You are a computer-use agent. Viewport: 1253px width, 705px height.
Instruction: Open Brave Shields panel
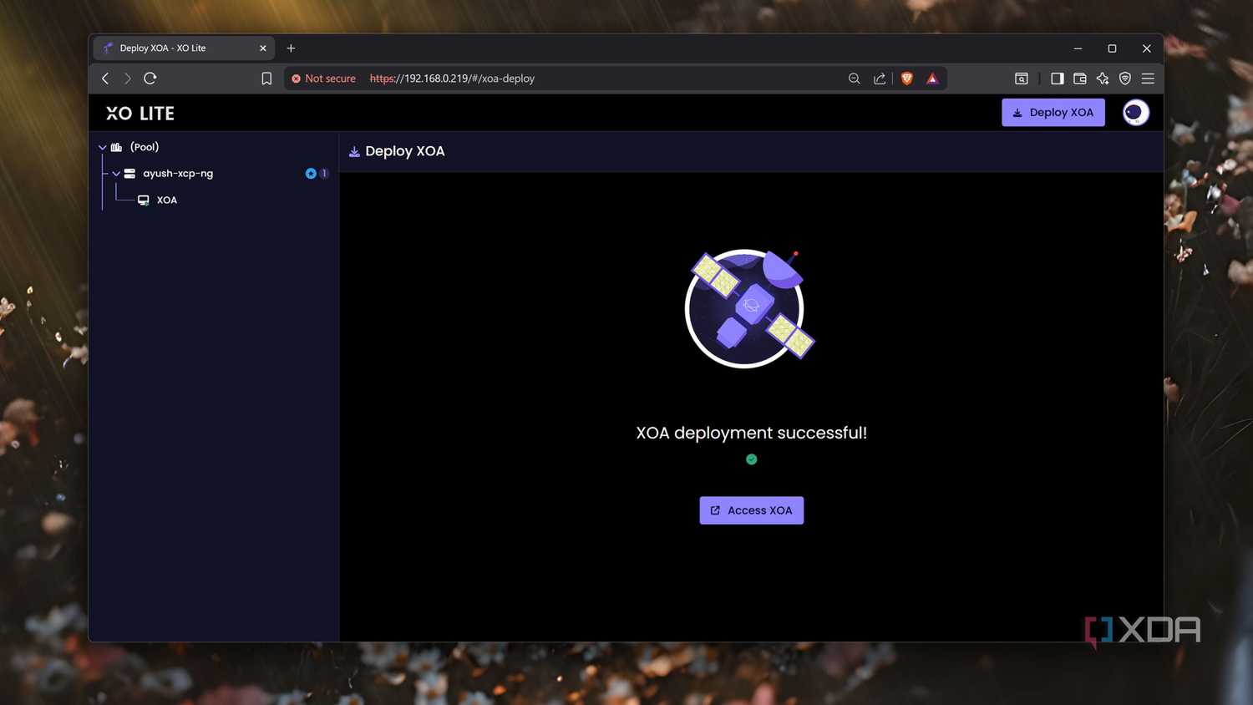point(907,79)
